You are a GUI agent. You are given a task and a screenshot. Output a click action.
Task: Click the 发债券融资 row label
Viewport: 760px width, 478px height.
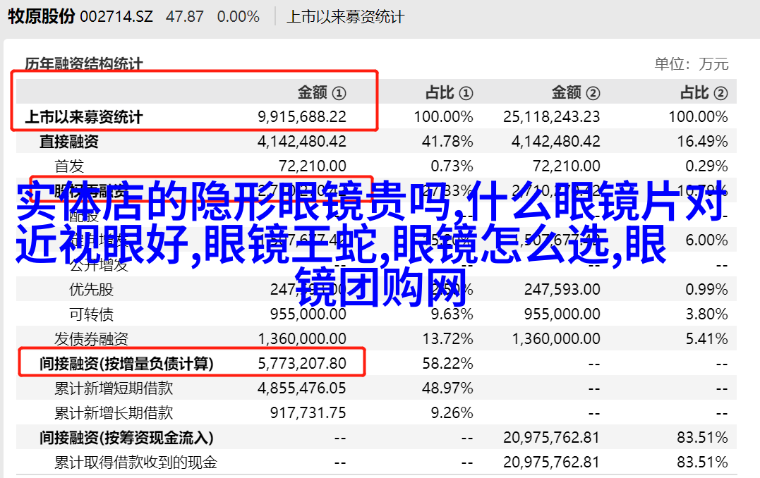pyautogui.click(x=91, y=338)
